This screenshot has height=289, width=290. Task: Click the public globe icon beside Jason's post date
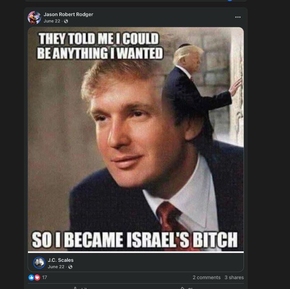click(x=66, y=21)
